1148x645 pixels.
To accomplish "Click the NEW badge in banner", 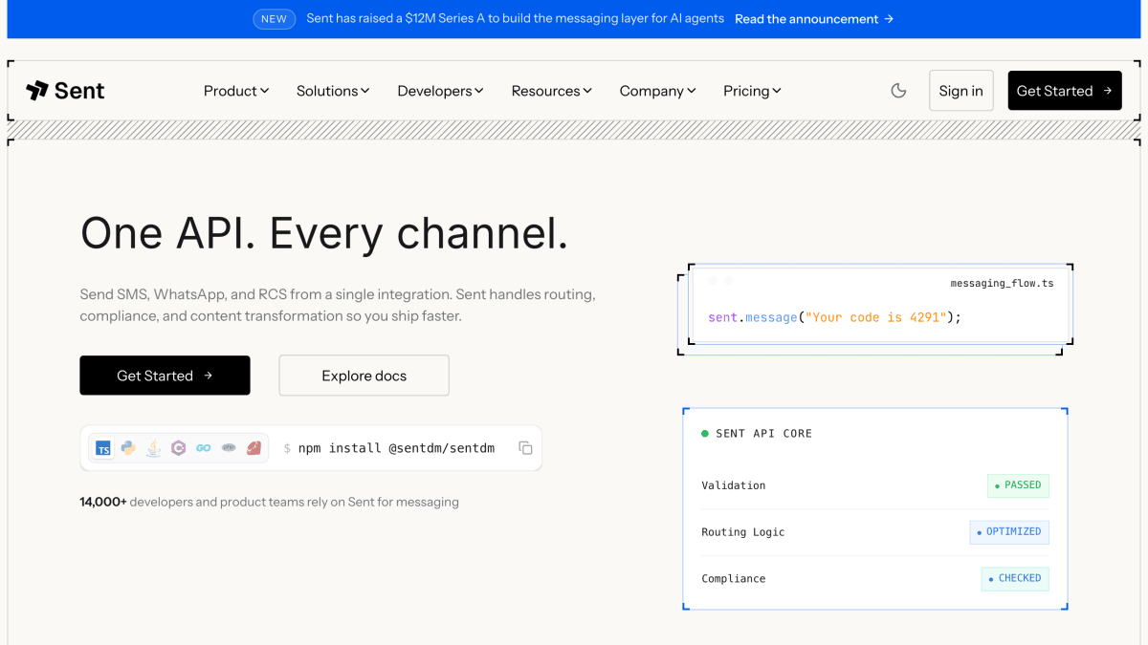I will [x=275, y=19].
